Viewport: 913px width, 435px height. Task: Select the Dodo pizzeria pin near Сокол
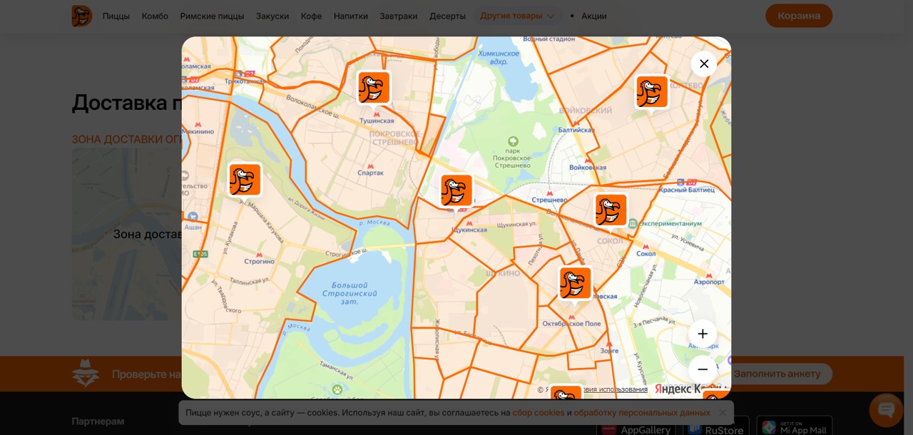611,210
